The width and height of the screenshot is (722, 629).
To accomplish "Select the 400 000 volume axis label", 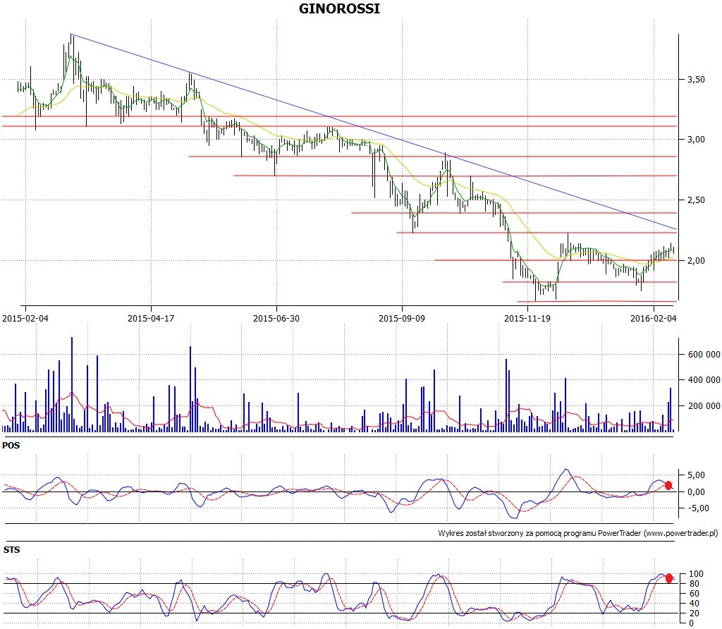I will point(704,380).
